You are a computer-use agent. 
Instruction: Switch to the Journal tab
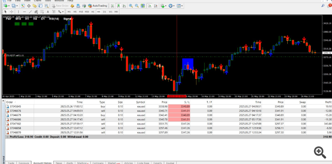tap(170, 163)
